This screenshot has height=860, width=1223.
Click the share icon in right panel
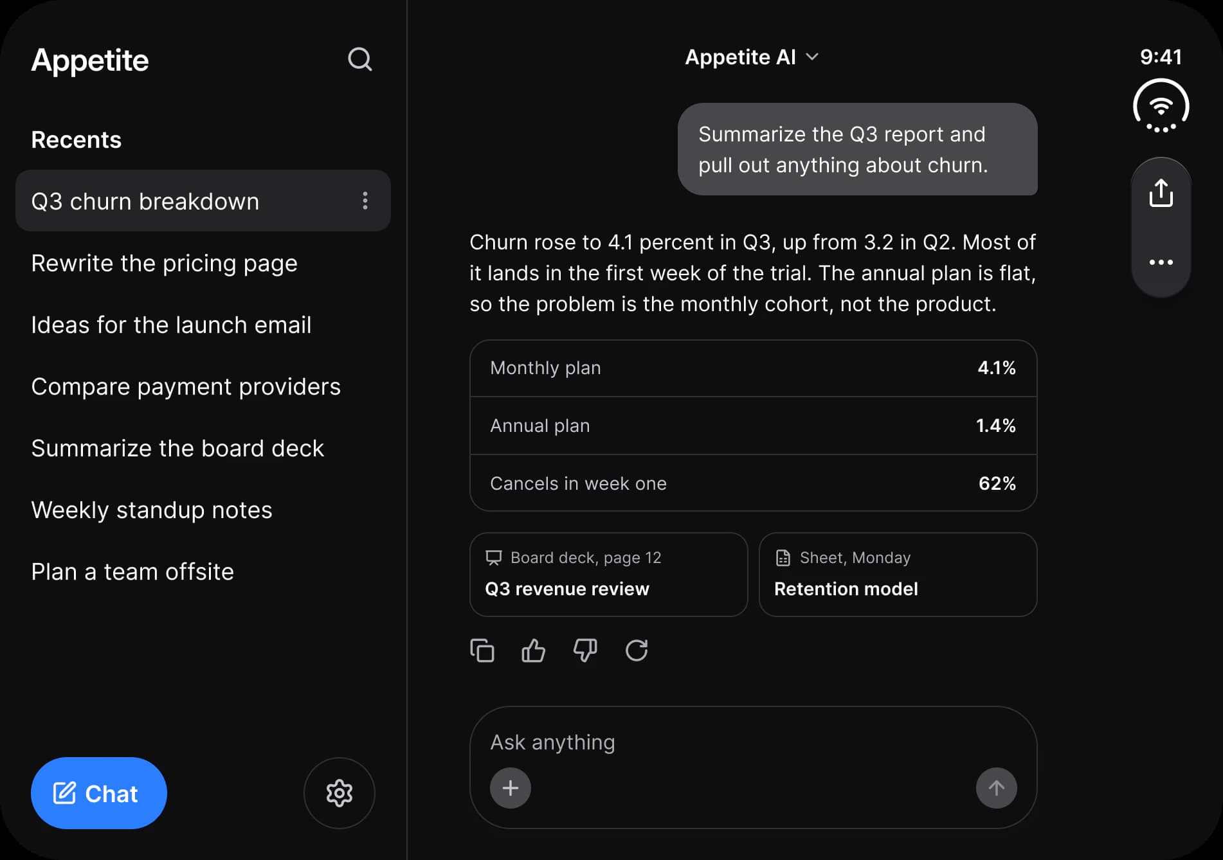[1161, 193]
